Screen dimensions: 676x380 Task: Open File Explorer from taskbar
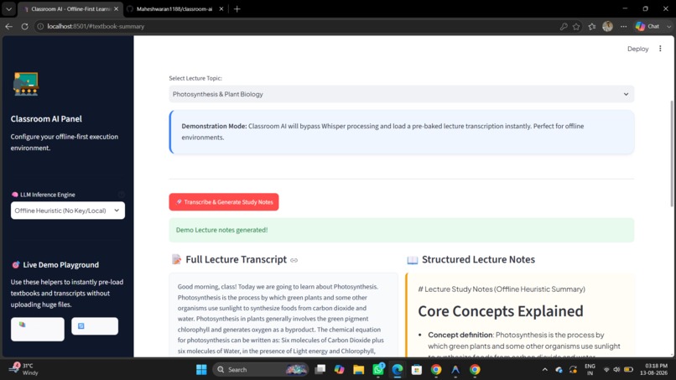(359, 370)
